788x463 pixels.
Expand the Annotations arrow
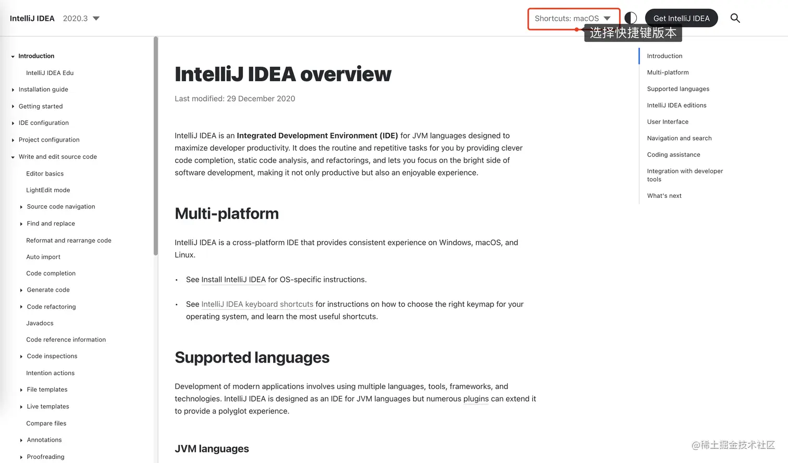21,440
